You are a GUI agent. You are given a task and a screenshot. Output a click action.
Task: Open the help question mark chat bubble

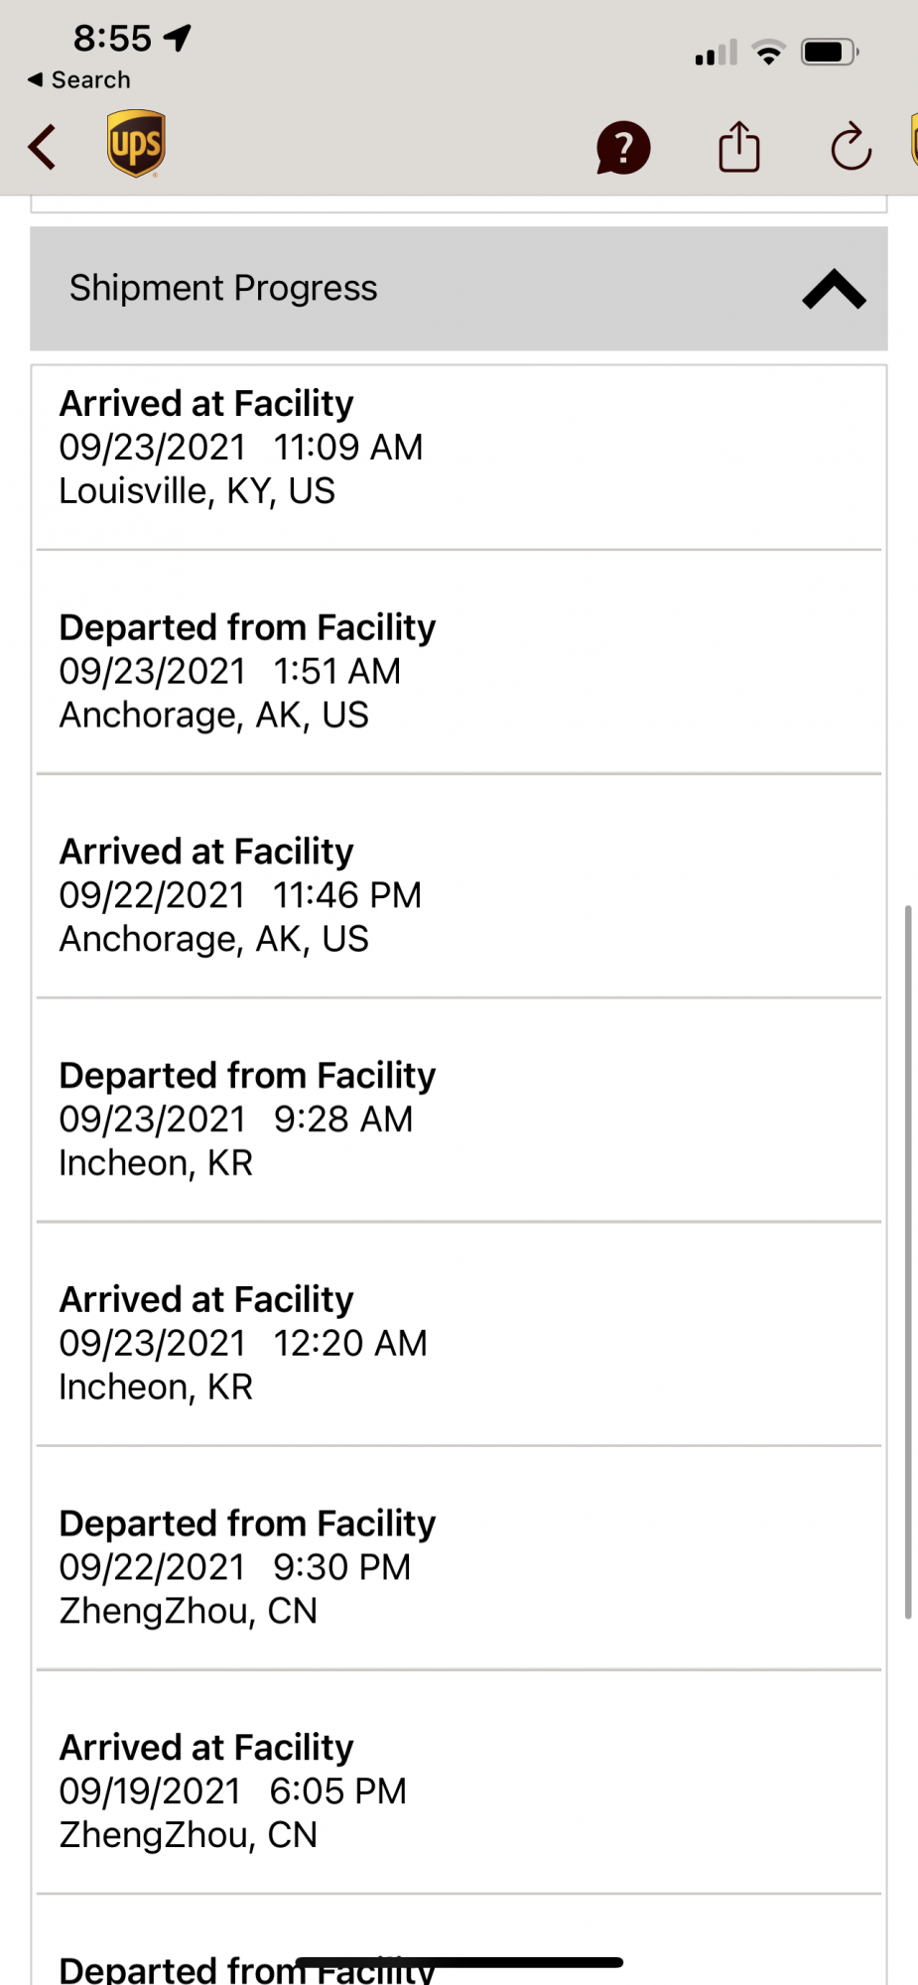click(622, 148)
